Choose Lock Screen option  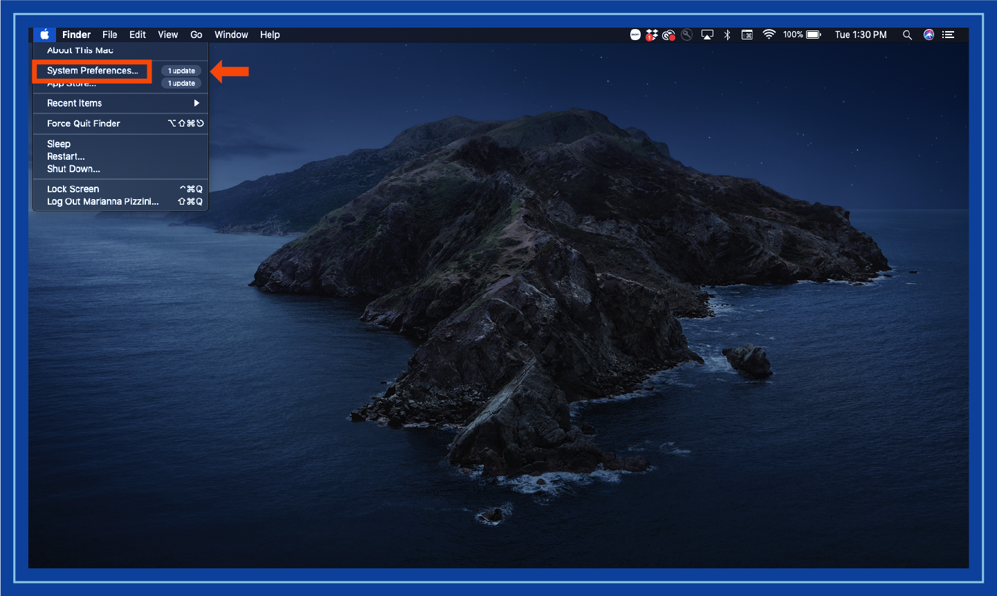tap(73, 189)
